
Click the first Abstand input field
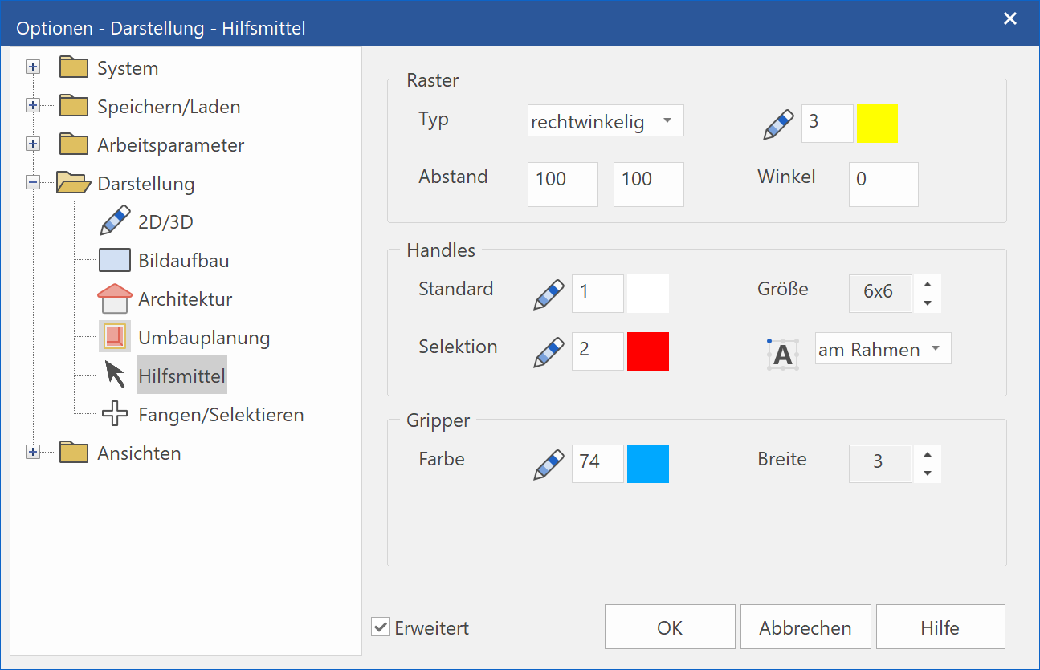coord(563,184)
